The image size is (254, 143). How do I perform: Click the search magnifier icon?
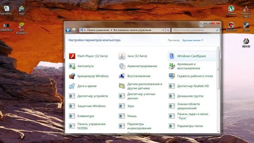tap(217, 30)
